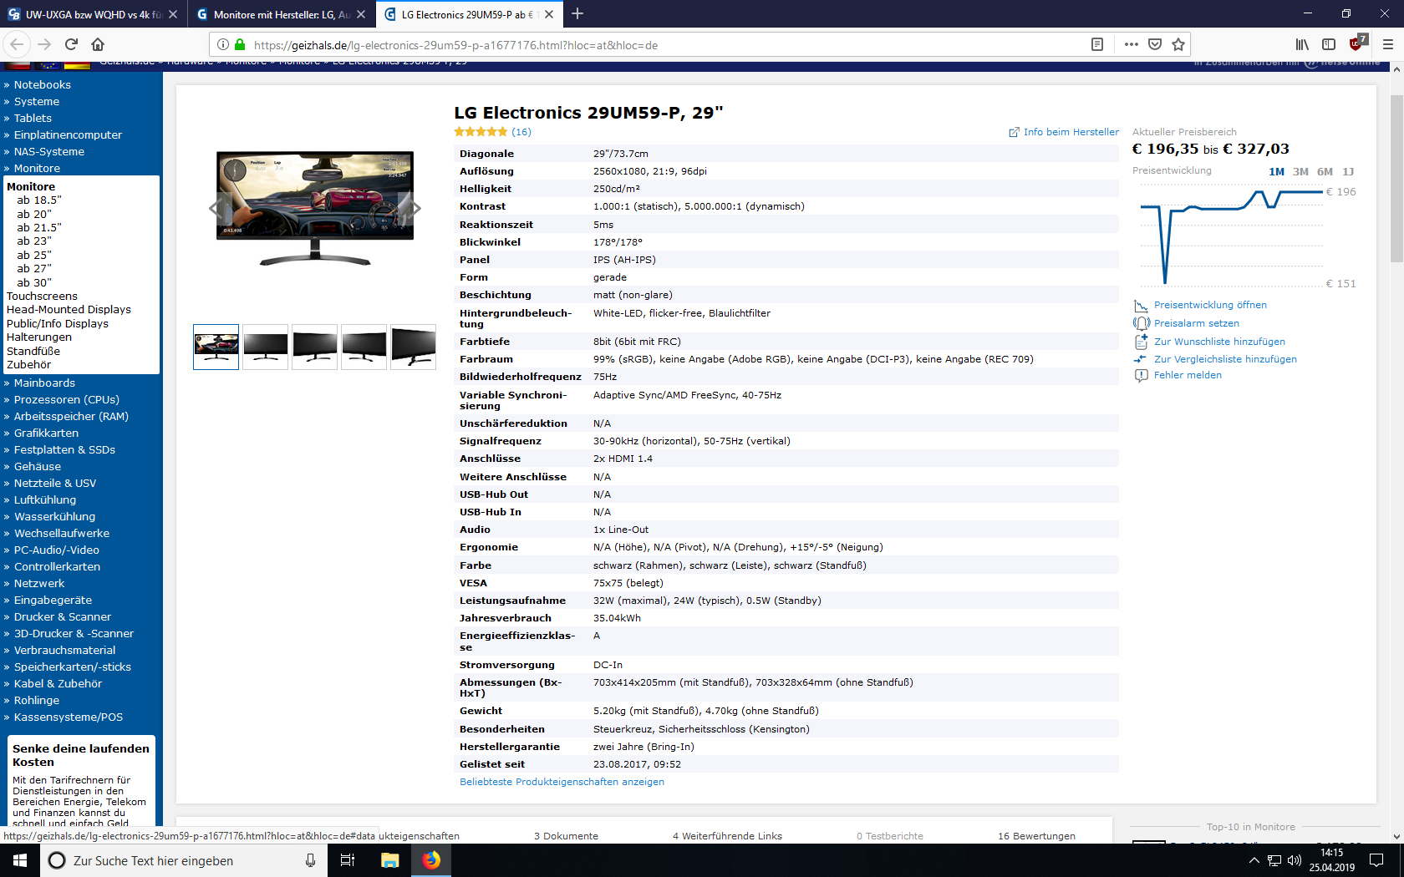Open page actions three-dots menu
This screenshot has width=1404, height=877.
[1131, 44]
